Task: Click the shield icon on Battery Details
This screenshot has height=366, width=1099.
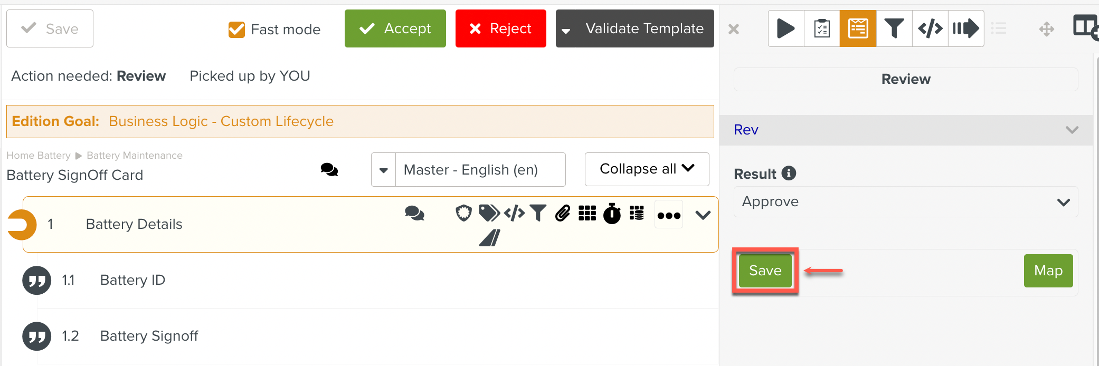Action: point(463,213)
